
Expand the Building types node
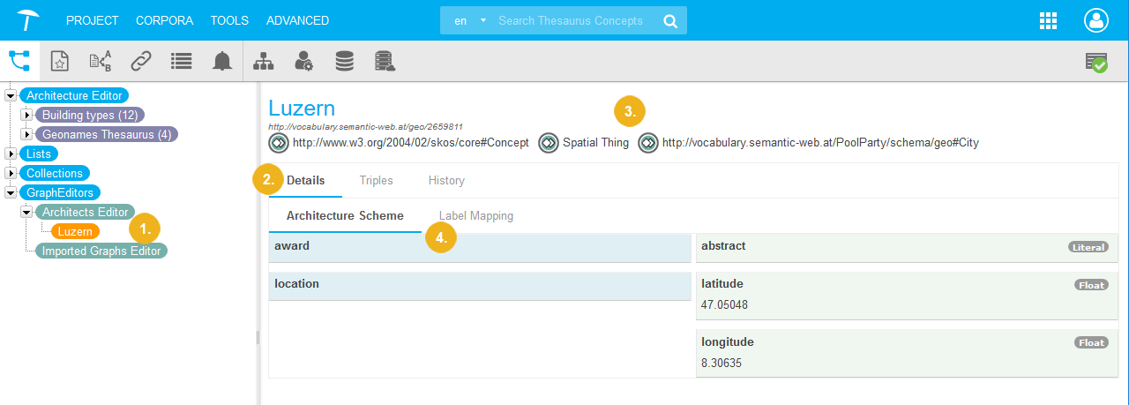[x=26, y=115]
